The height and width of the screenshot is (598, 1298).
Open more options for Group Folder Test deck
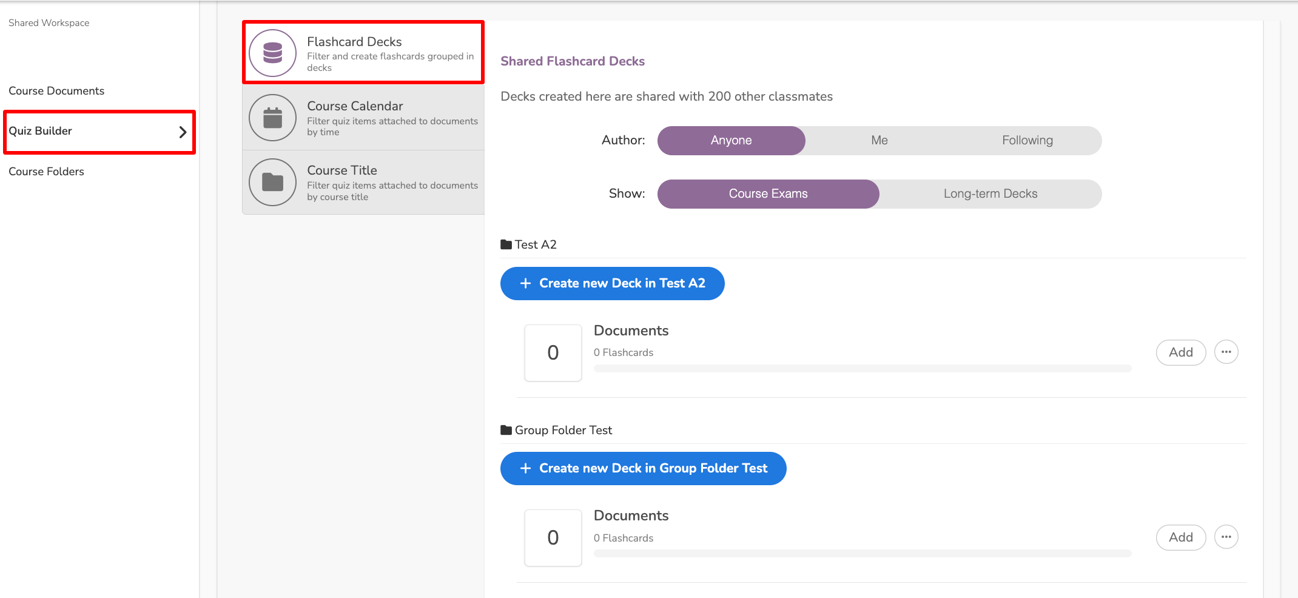pos(1226,537)
